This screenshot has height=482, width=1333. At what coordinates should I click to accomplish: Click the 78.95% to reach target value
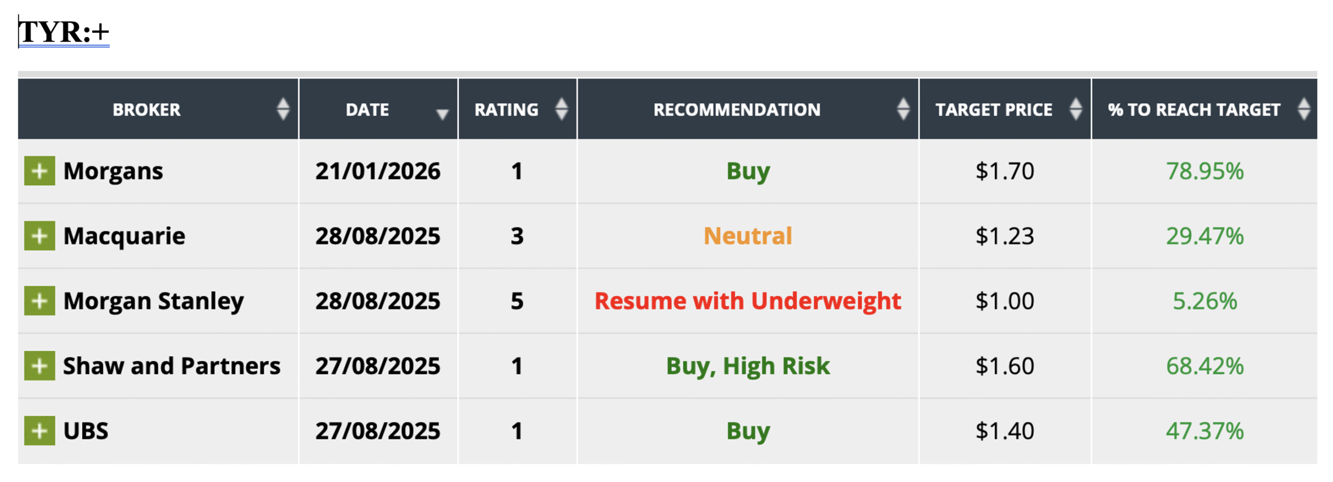[x=1204, y=171]
